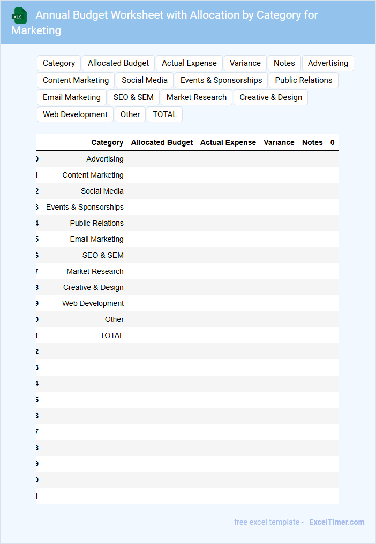Select the Web Development table row
Viewport: 376px width, 544px height.
(187, 303)
